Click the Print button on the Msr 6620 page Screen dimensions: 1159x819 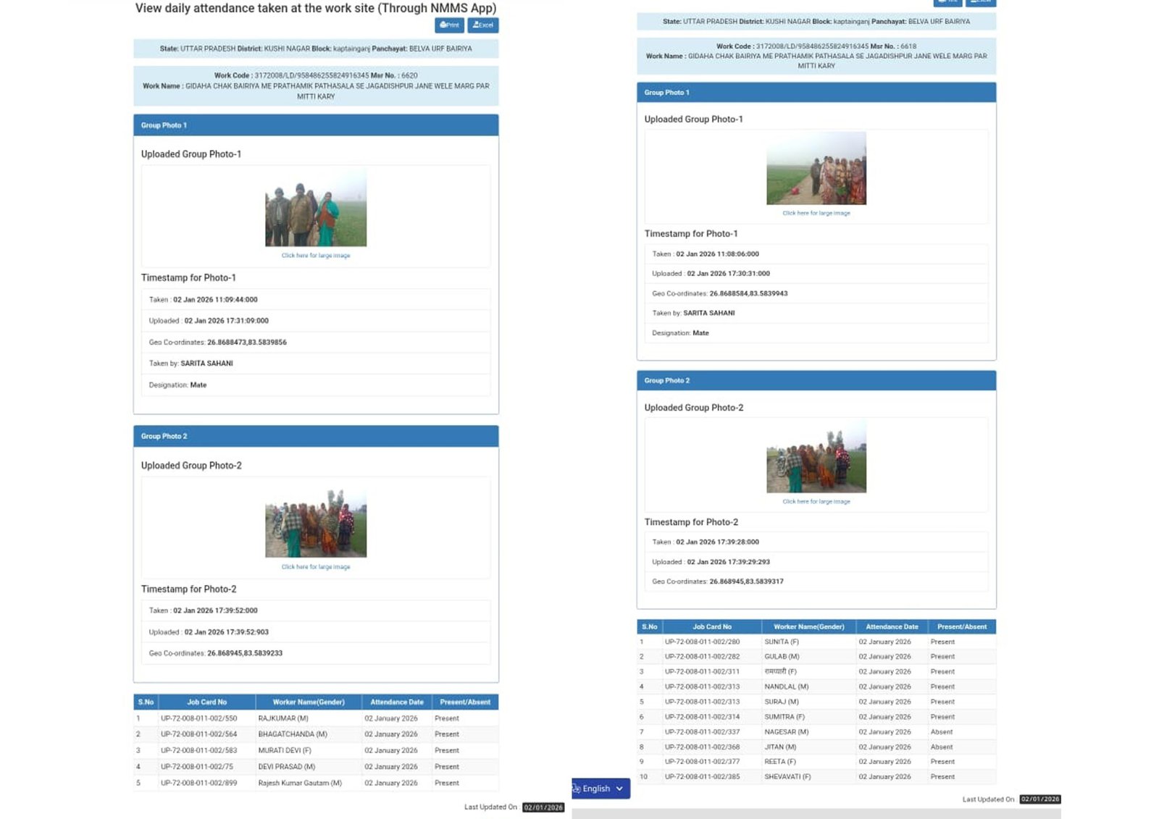pyautogui.click(x=449, y=25)
